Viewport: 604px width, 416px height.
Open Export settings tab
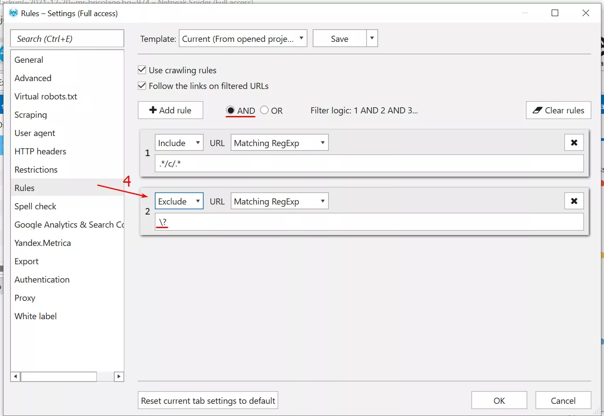67,261
